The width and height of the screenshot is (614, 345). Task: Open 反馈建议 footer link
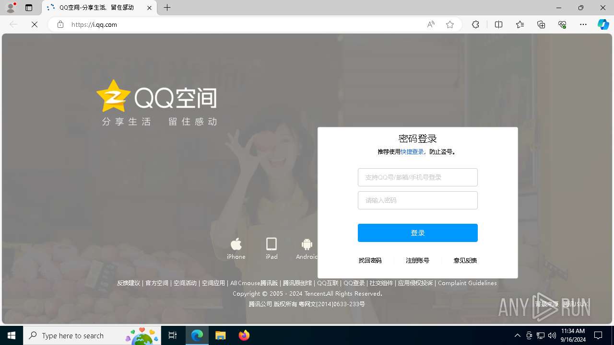(129, 283)
